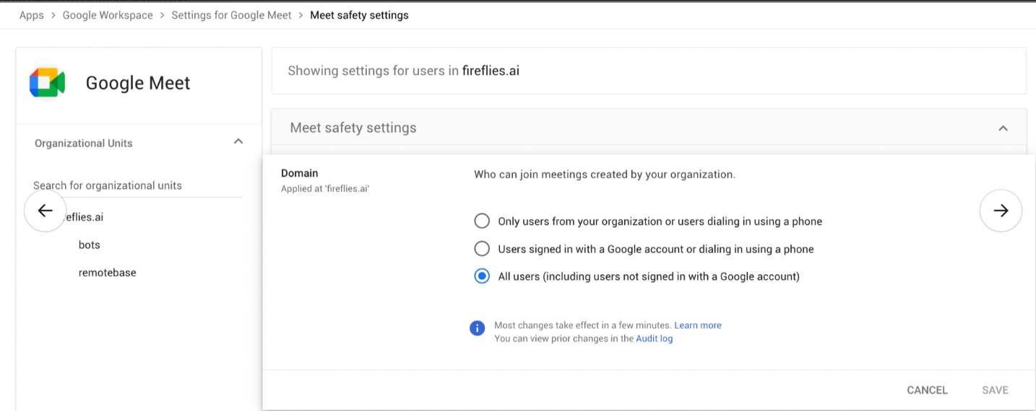Collapse the Organizational Units section

(238, 142)
